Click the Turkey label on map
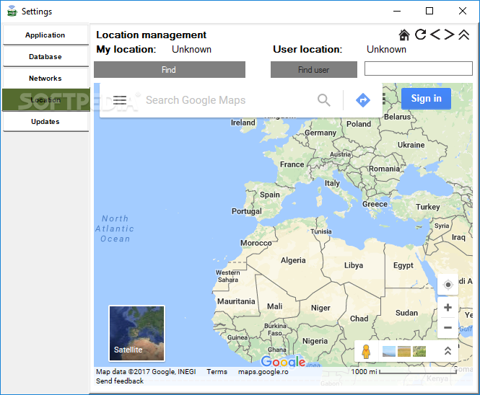Screen dimensions: 480x395 pyautogui.click(x=427, y=207)
